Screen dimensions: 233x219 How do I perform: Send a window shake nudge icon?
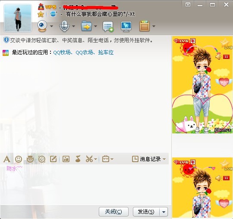pyautogui.click(x=42, y=159)
